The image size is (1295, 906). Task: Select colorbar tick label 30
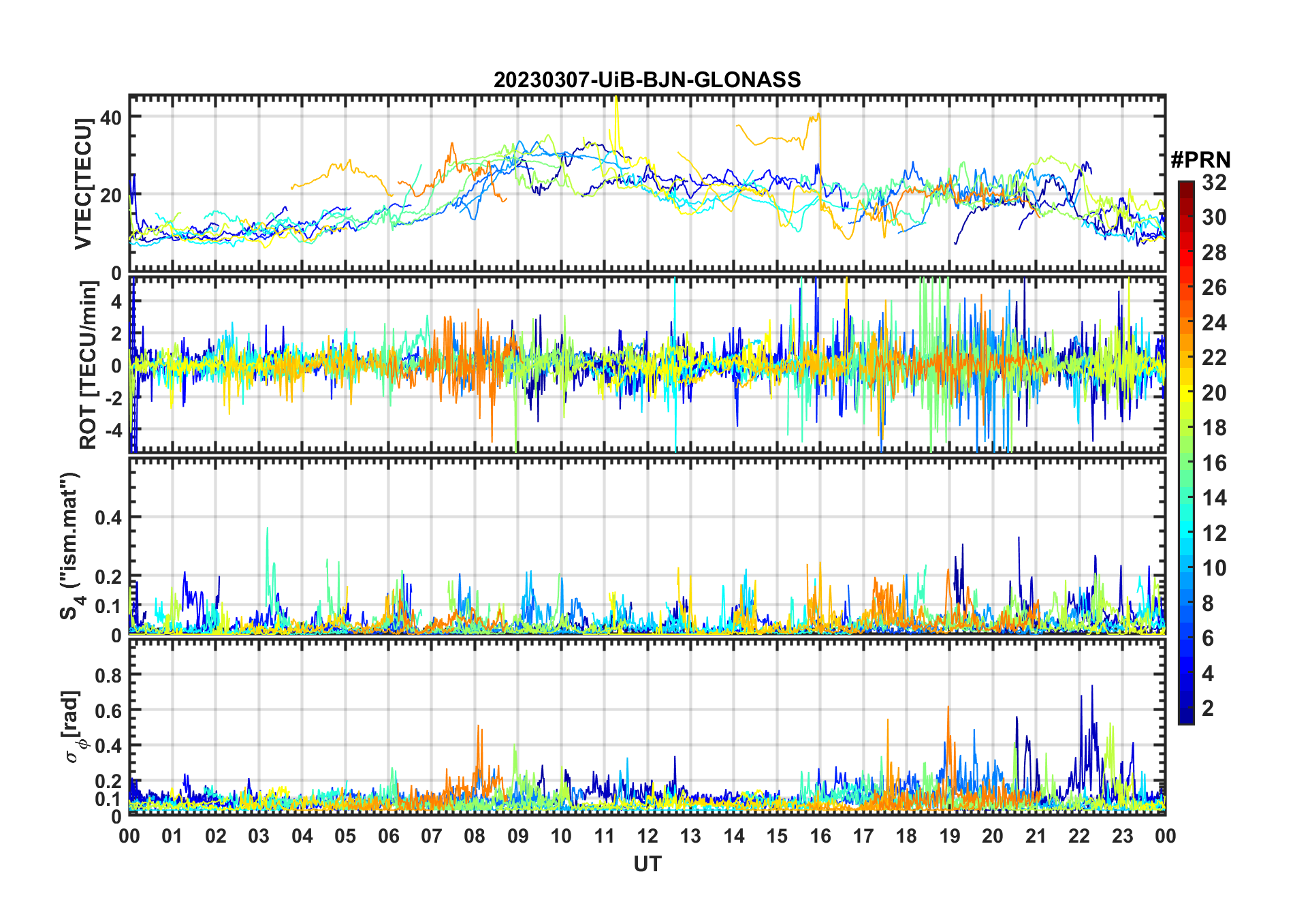[1214, 217]
